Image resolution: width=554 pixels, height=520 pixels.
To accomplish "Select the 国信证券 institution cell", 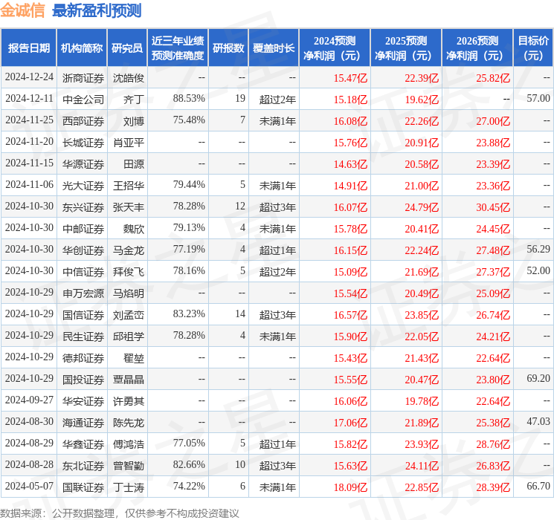I will coord(83,314).
